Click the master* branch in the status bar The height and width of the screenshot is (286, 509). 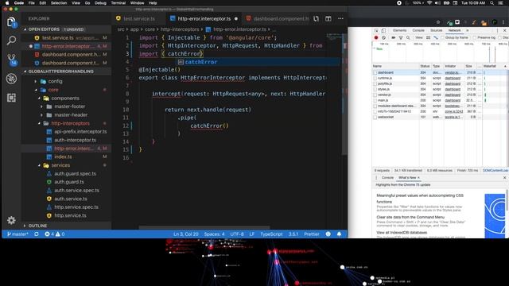[17, 234]
